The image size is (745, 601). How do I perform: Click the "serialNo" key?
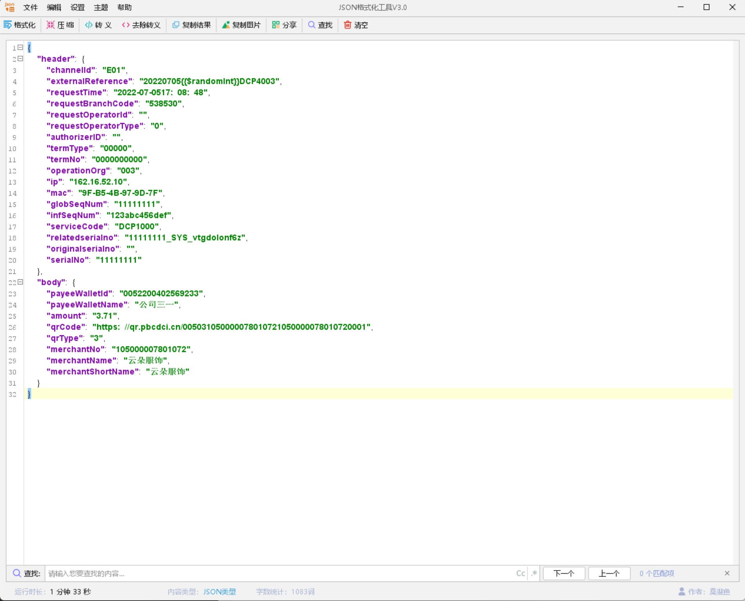pyautogui.click(x=68, y=260)
